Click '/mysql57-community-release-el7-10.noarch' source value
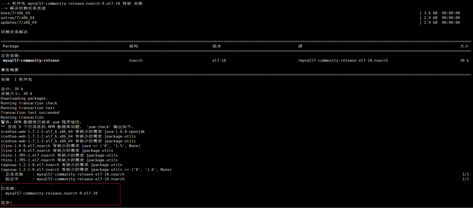This screenshot has width=473, height=208. pyautogui.click(x=343, y=60)
